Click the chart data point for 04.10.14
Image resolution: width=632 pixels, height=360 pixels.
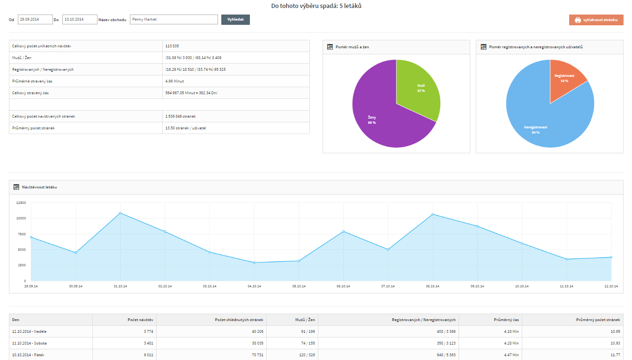(254, 262)
